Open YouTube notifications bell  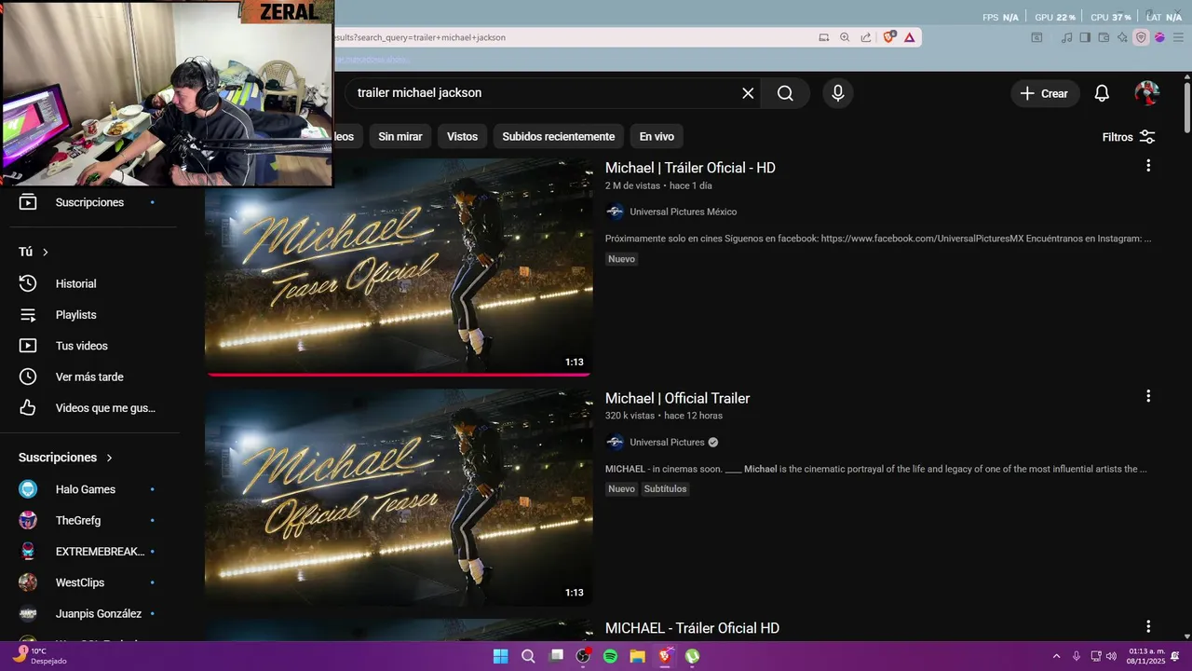(1102, 93)
